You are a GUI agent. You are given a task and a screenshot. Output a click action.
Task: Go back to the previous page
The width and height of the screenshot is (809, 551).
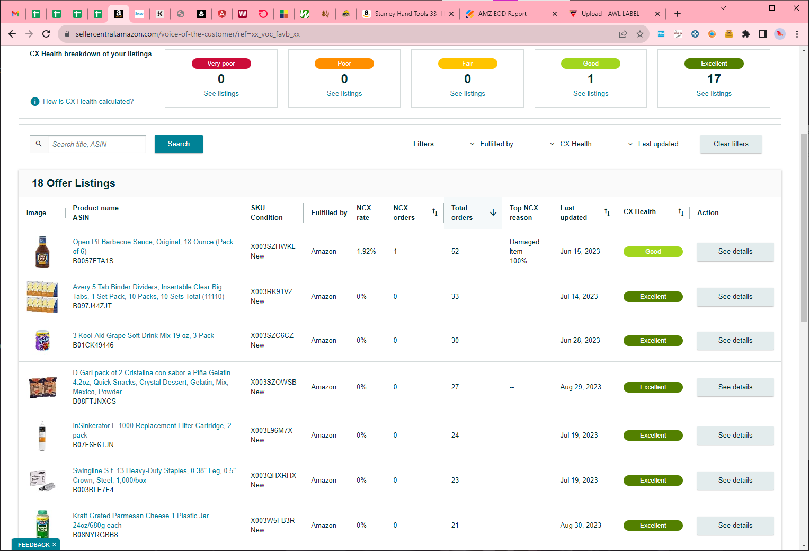click(12, 34)
